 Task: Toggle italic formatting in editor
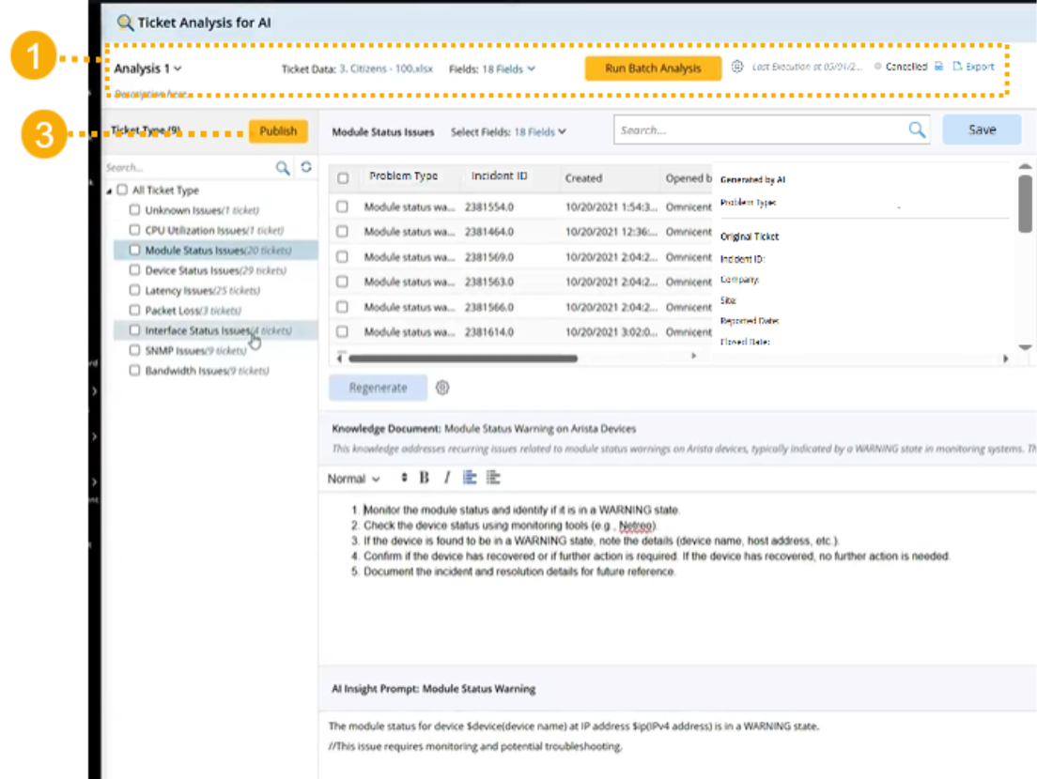click(447, 478)
